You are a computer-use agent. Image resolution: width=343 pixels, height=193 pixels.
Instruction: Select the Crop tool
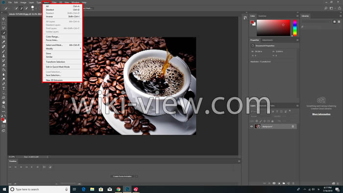tap(3, 37)
